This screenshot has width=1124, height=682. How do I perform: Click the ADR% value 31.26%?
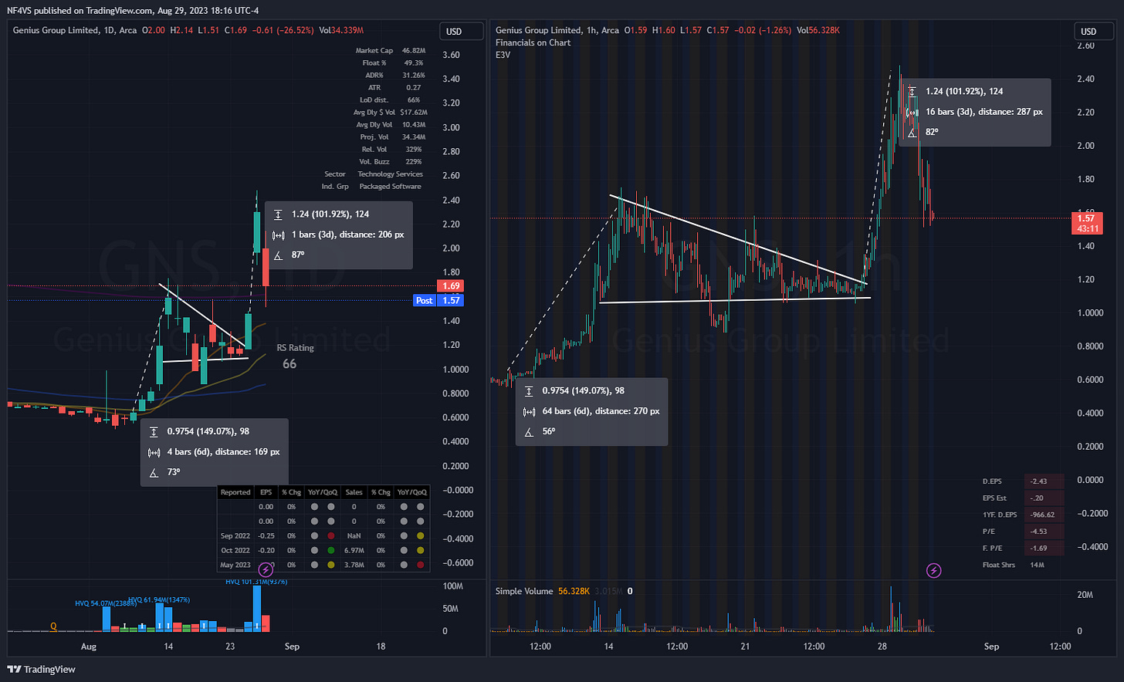414,75
